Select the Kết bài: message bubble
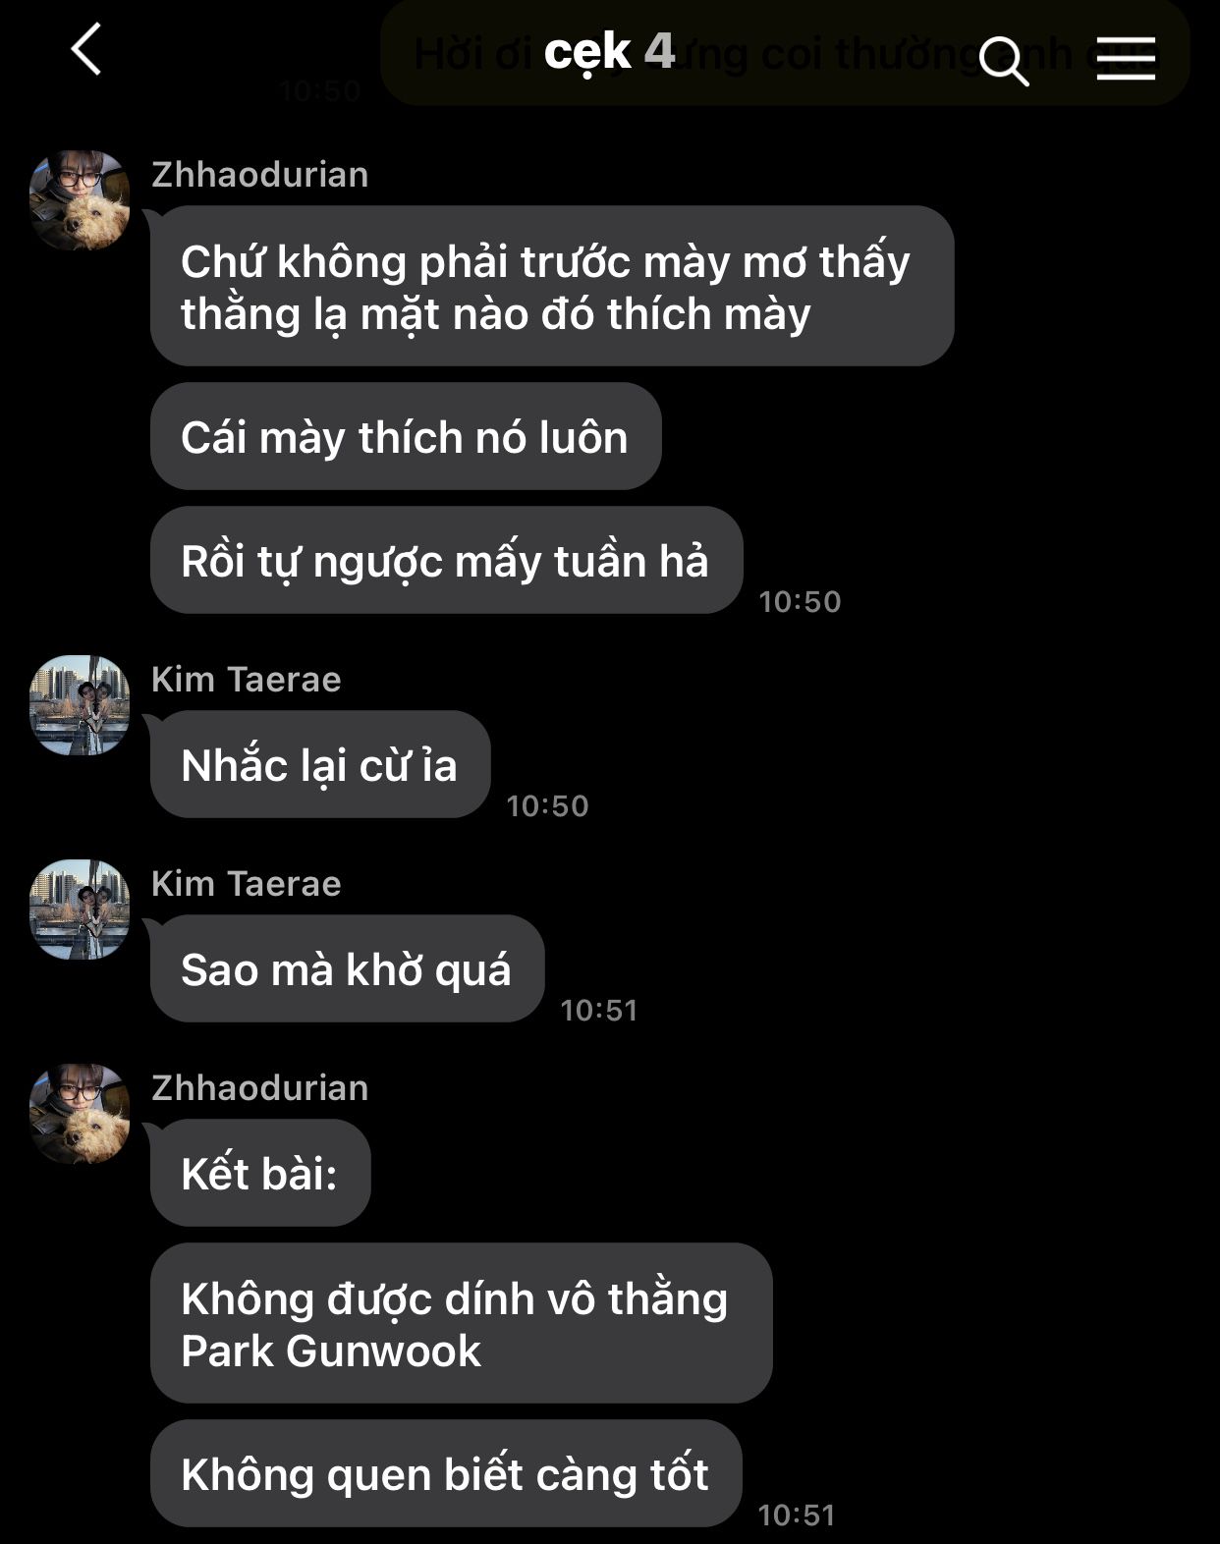1220x1544 pixels. pos(260,1173)
